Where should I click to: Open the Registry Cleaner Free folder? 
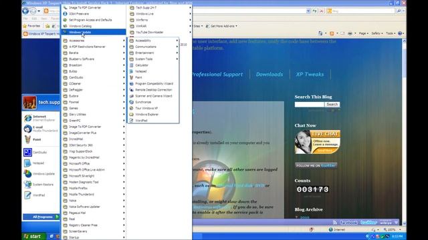click(94, 225)
